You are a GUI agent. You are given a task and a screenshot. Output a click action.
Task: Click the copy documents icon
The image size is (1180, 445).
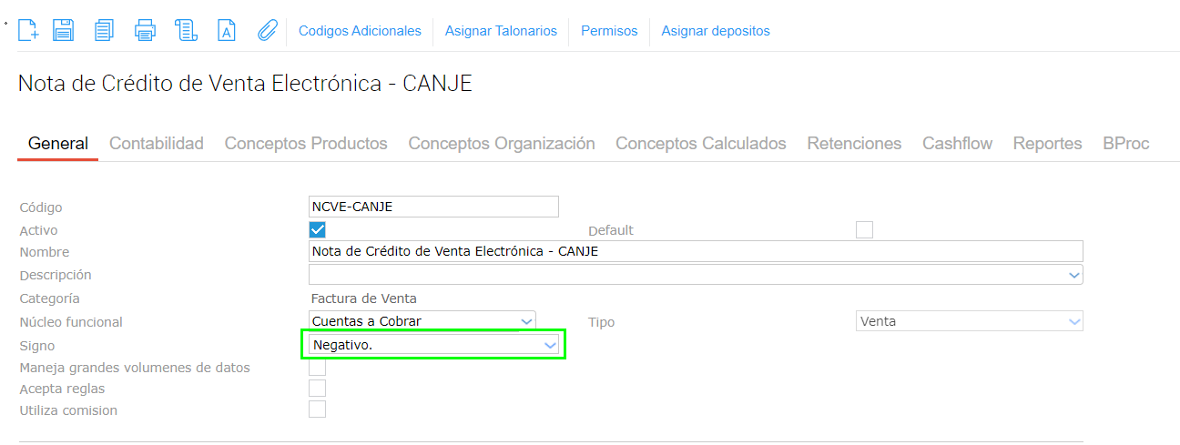[x=104, y=30]
